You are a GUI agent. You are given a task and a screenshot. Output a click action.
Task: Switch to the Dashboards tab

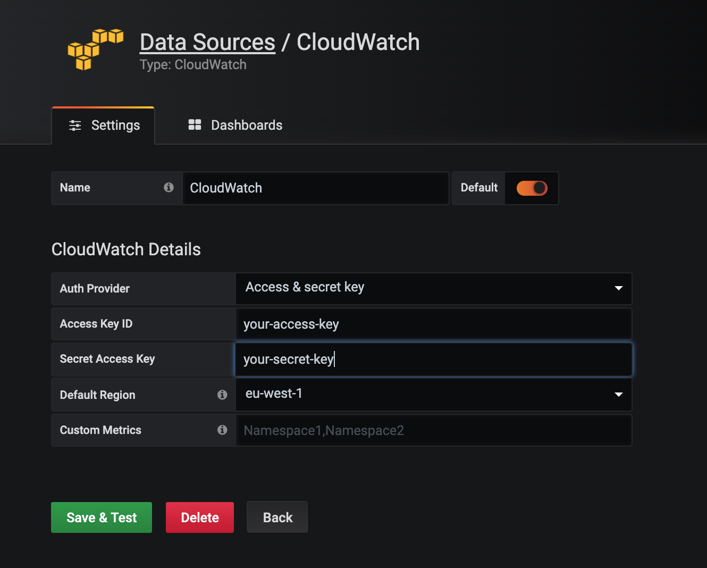point(235,126)
